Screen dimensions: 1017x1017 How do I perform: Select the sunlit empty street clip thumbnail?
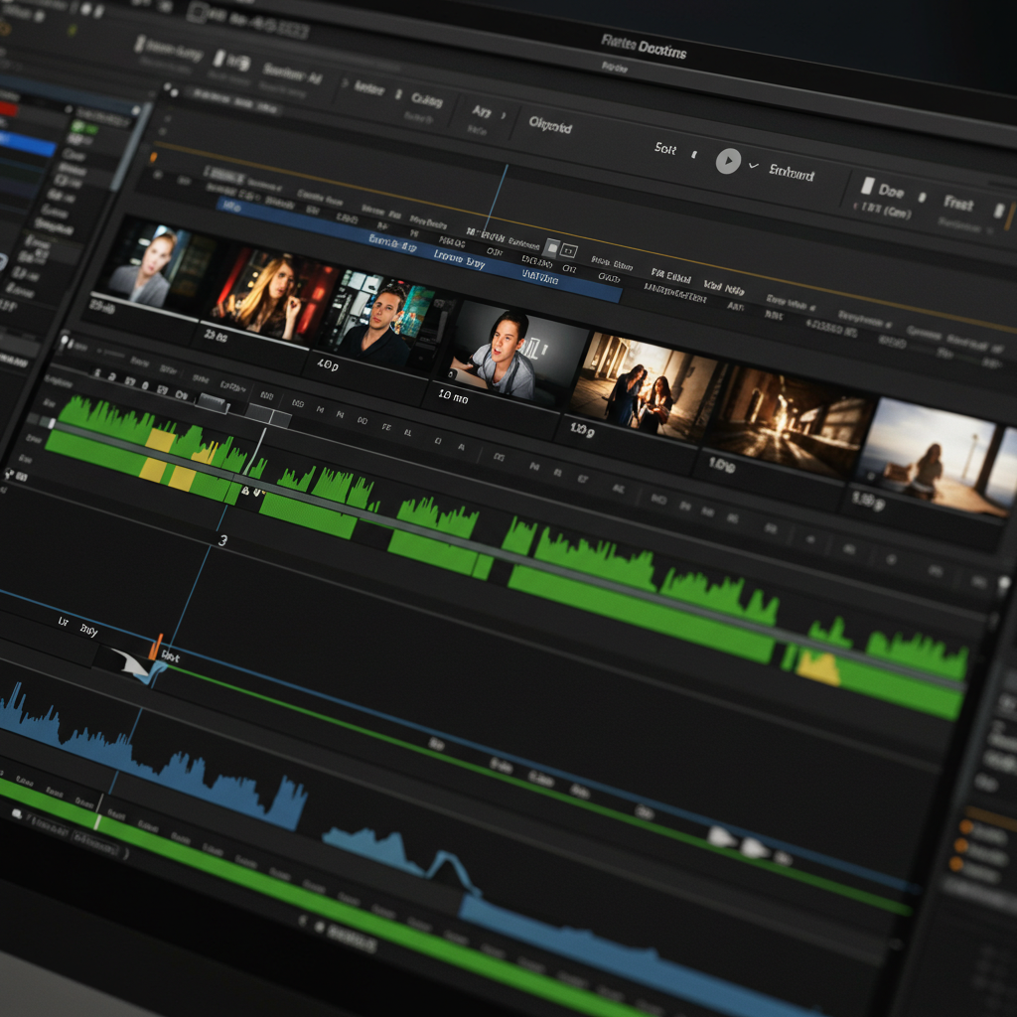pos(788,421)
